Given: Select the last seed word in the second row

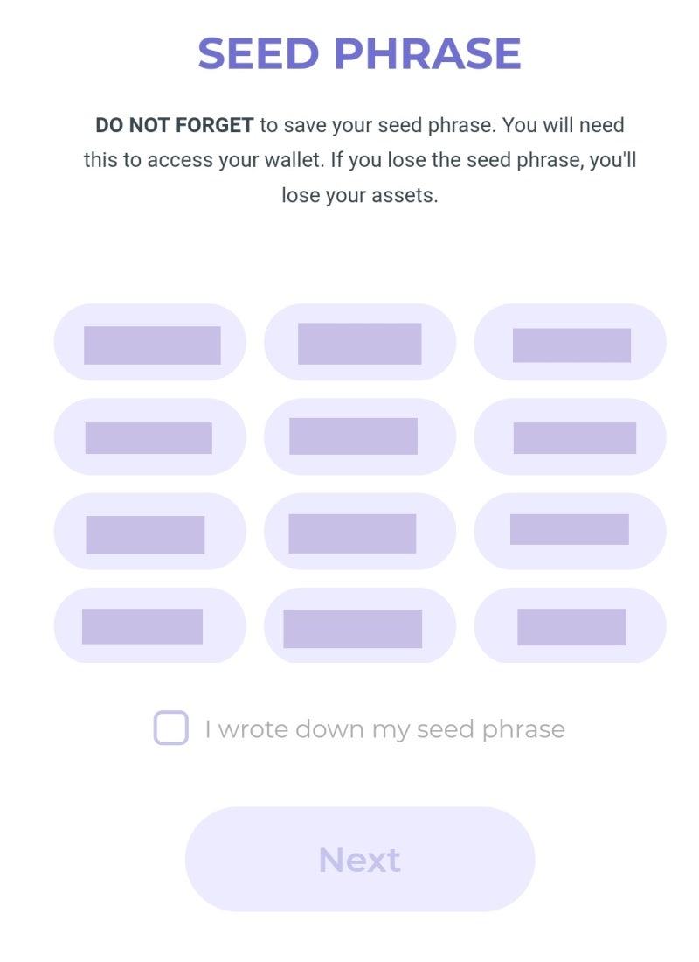Looking at the screenshot, I should click(x=570, y=436).
